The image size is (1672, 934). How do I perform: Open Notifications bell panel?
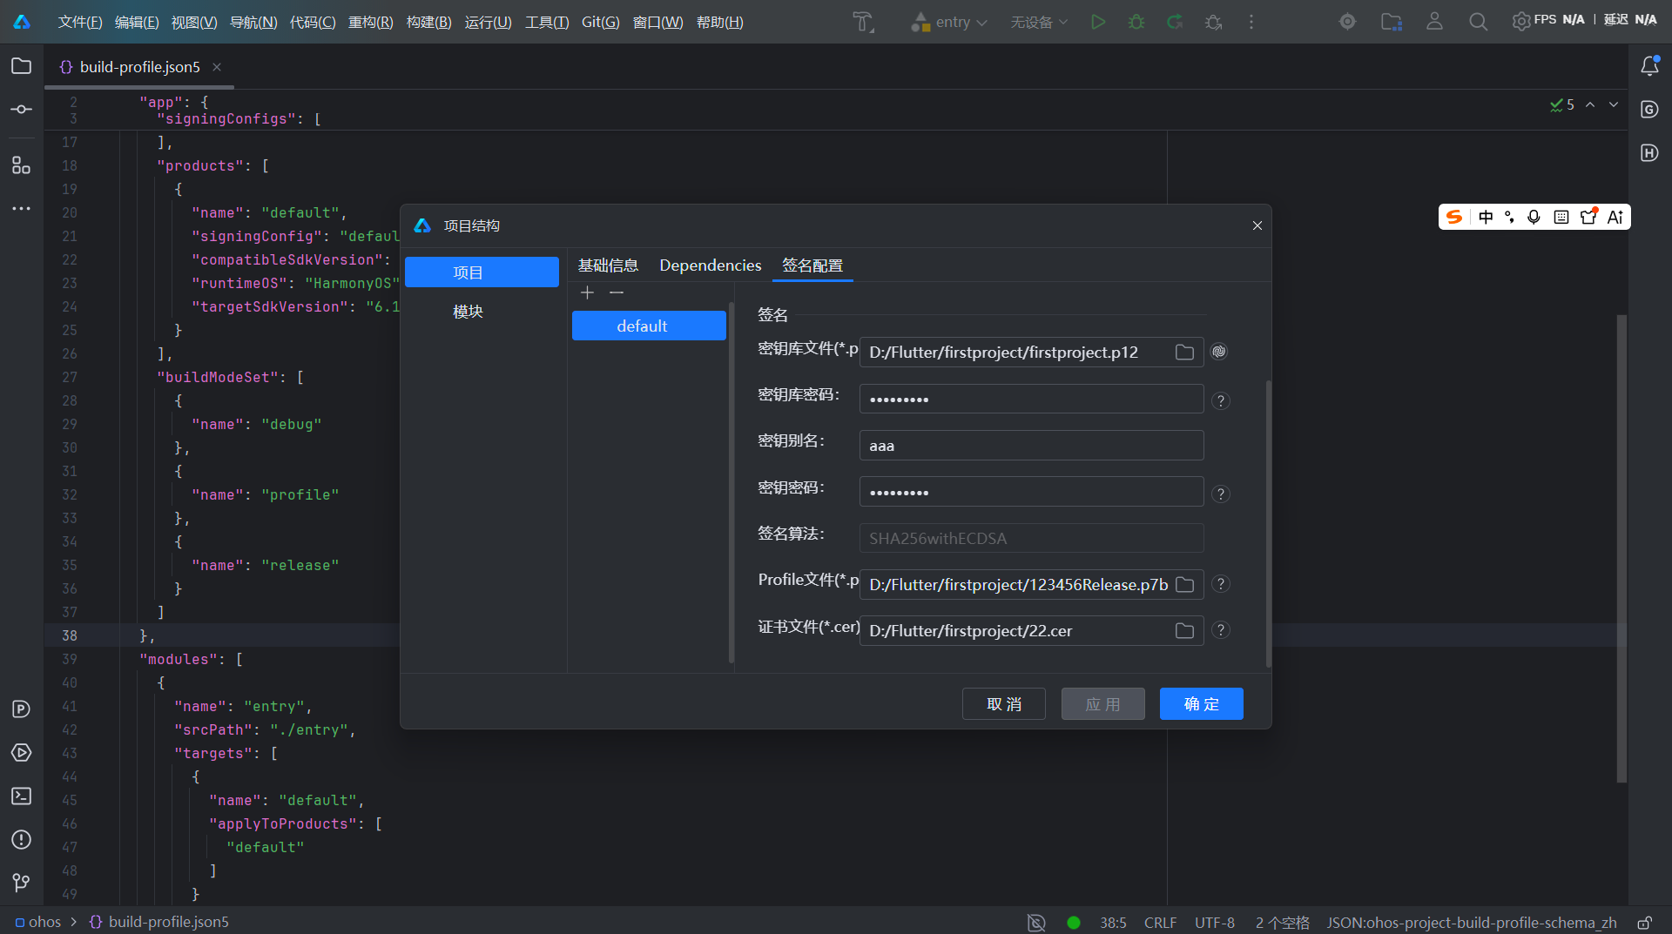pyautogui.click(x=1649, y=66)
